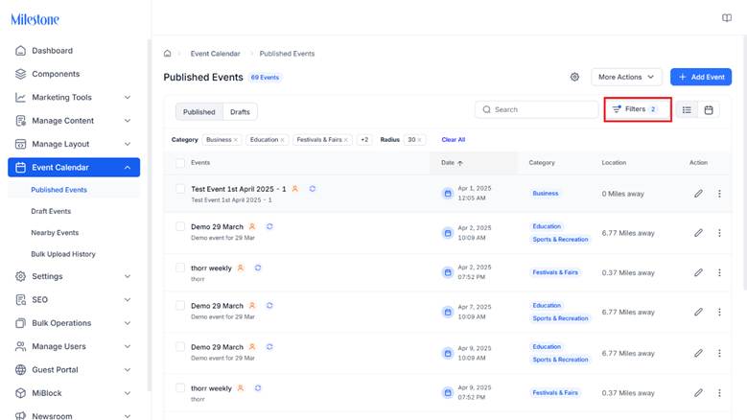
Task: Open Bulk Upload History
Action: [63, 254]
